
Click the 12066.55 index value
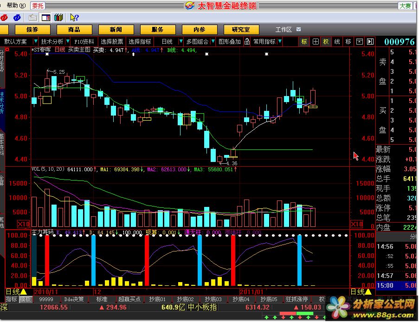[54, 307]
